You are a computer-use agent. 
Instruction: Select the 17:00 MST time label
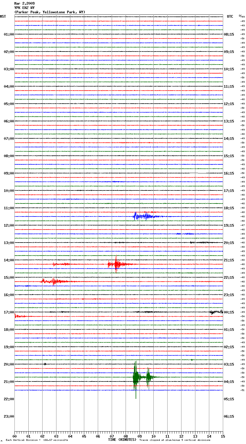(x=9, y=312)
